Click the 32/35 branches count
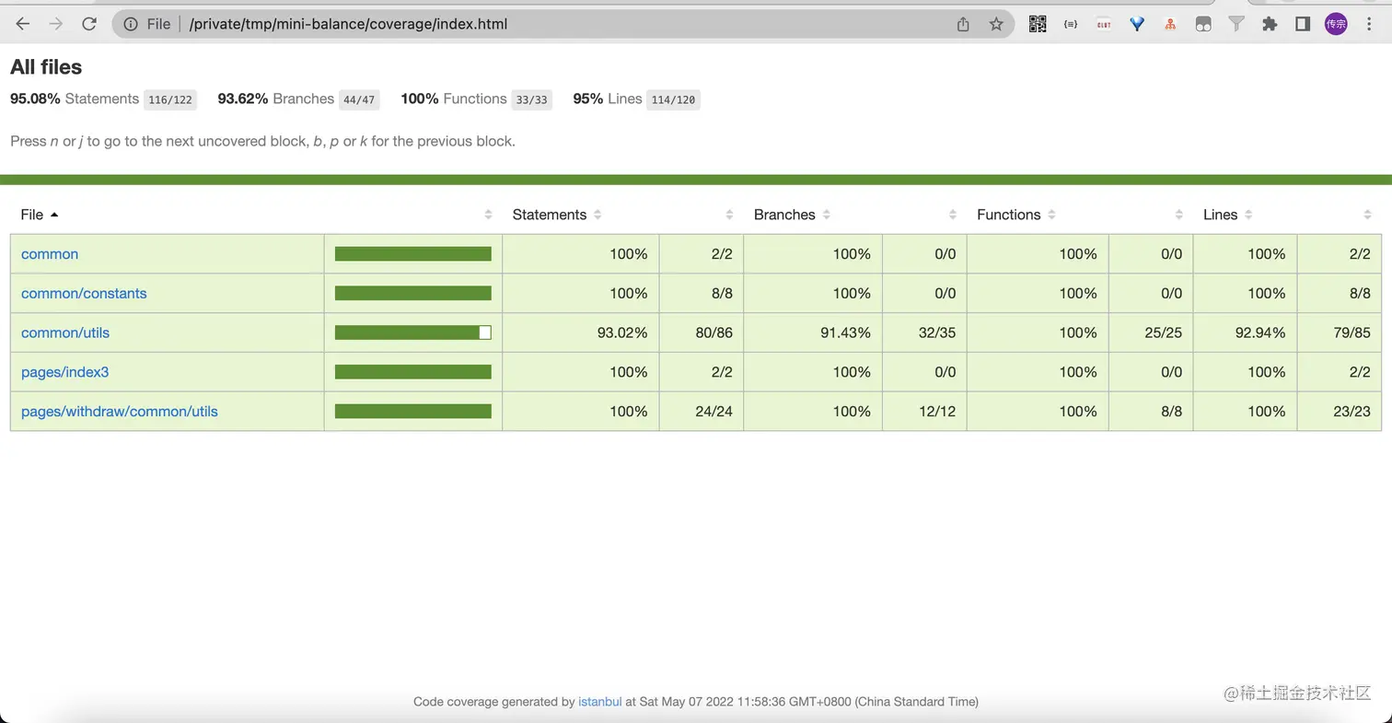 [937, 332]
